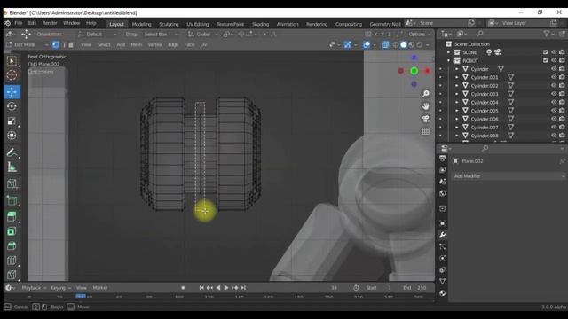568x319 pixels.
Task: Open the Default orientation dropdown
Action: [97, 35]
